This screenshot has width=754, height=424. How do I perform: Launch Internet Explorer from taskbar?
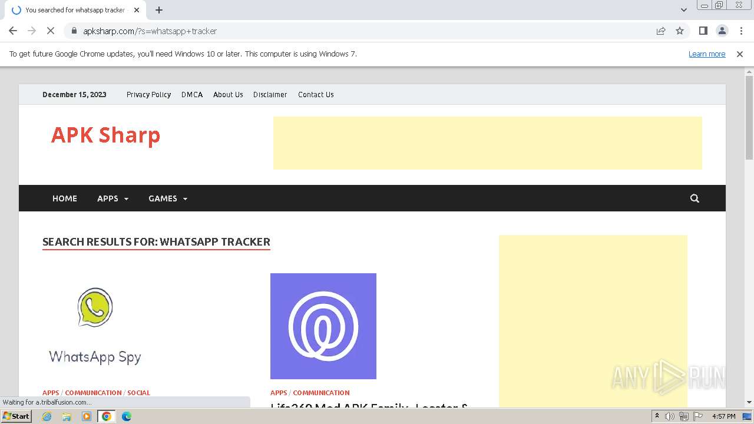click(47, 416)
